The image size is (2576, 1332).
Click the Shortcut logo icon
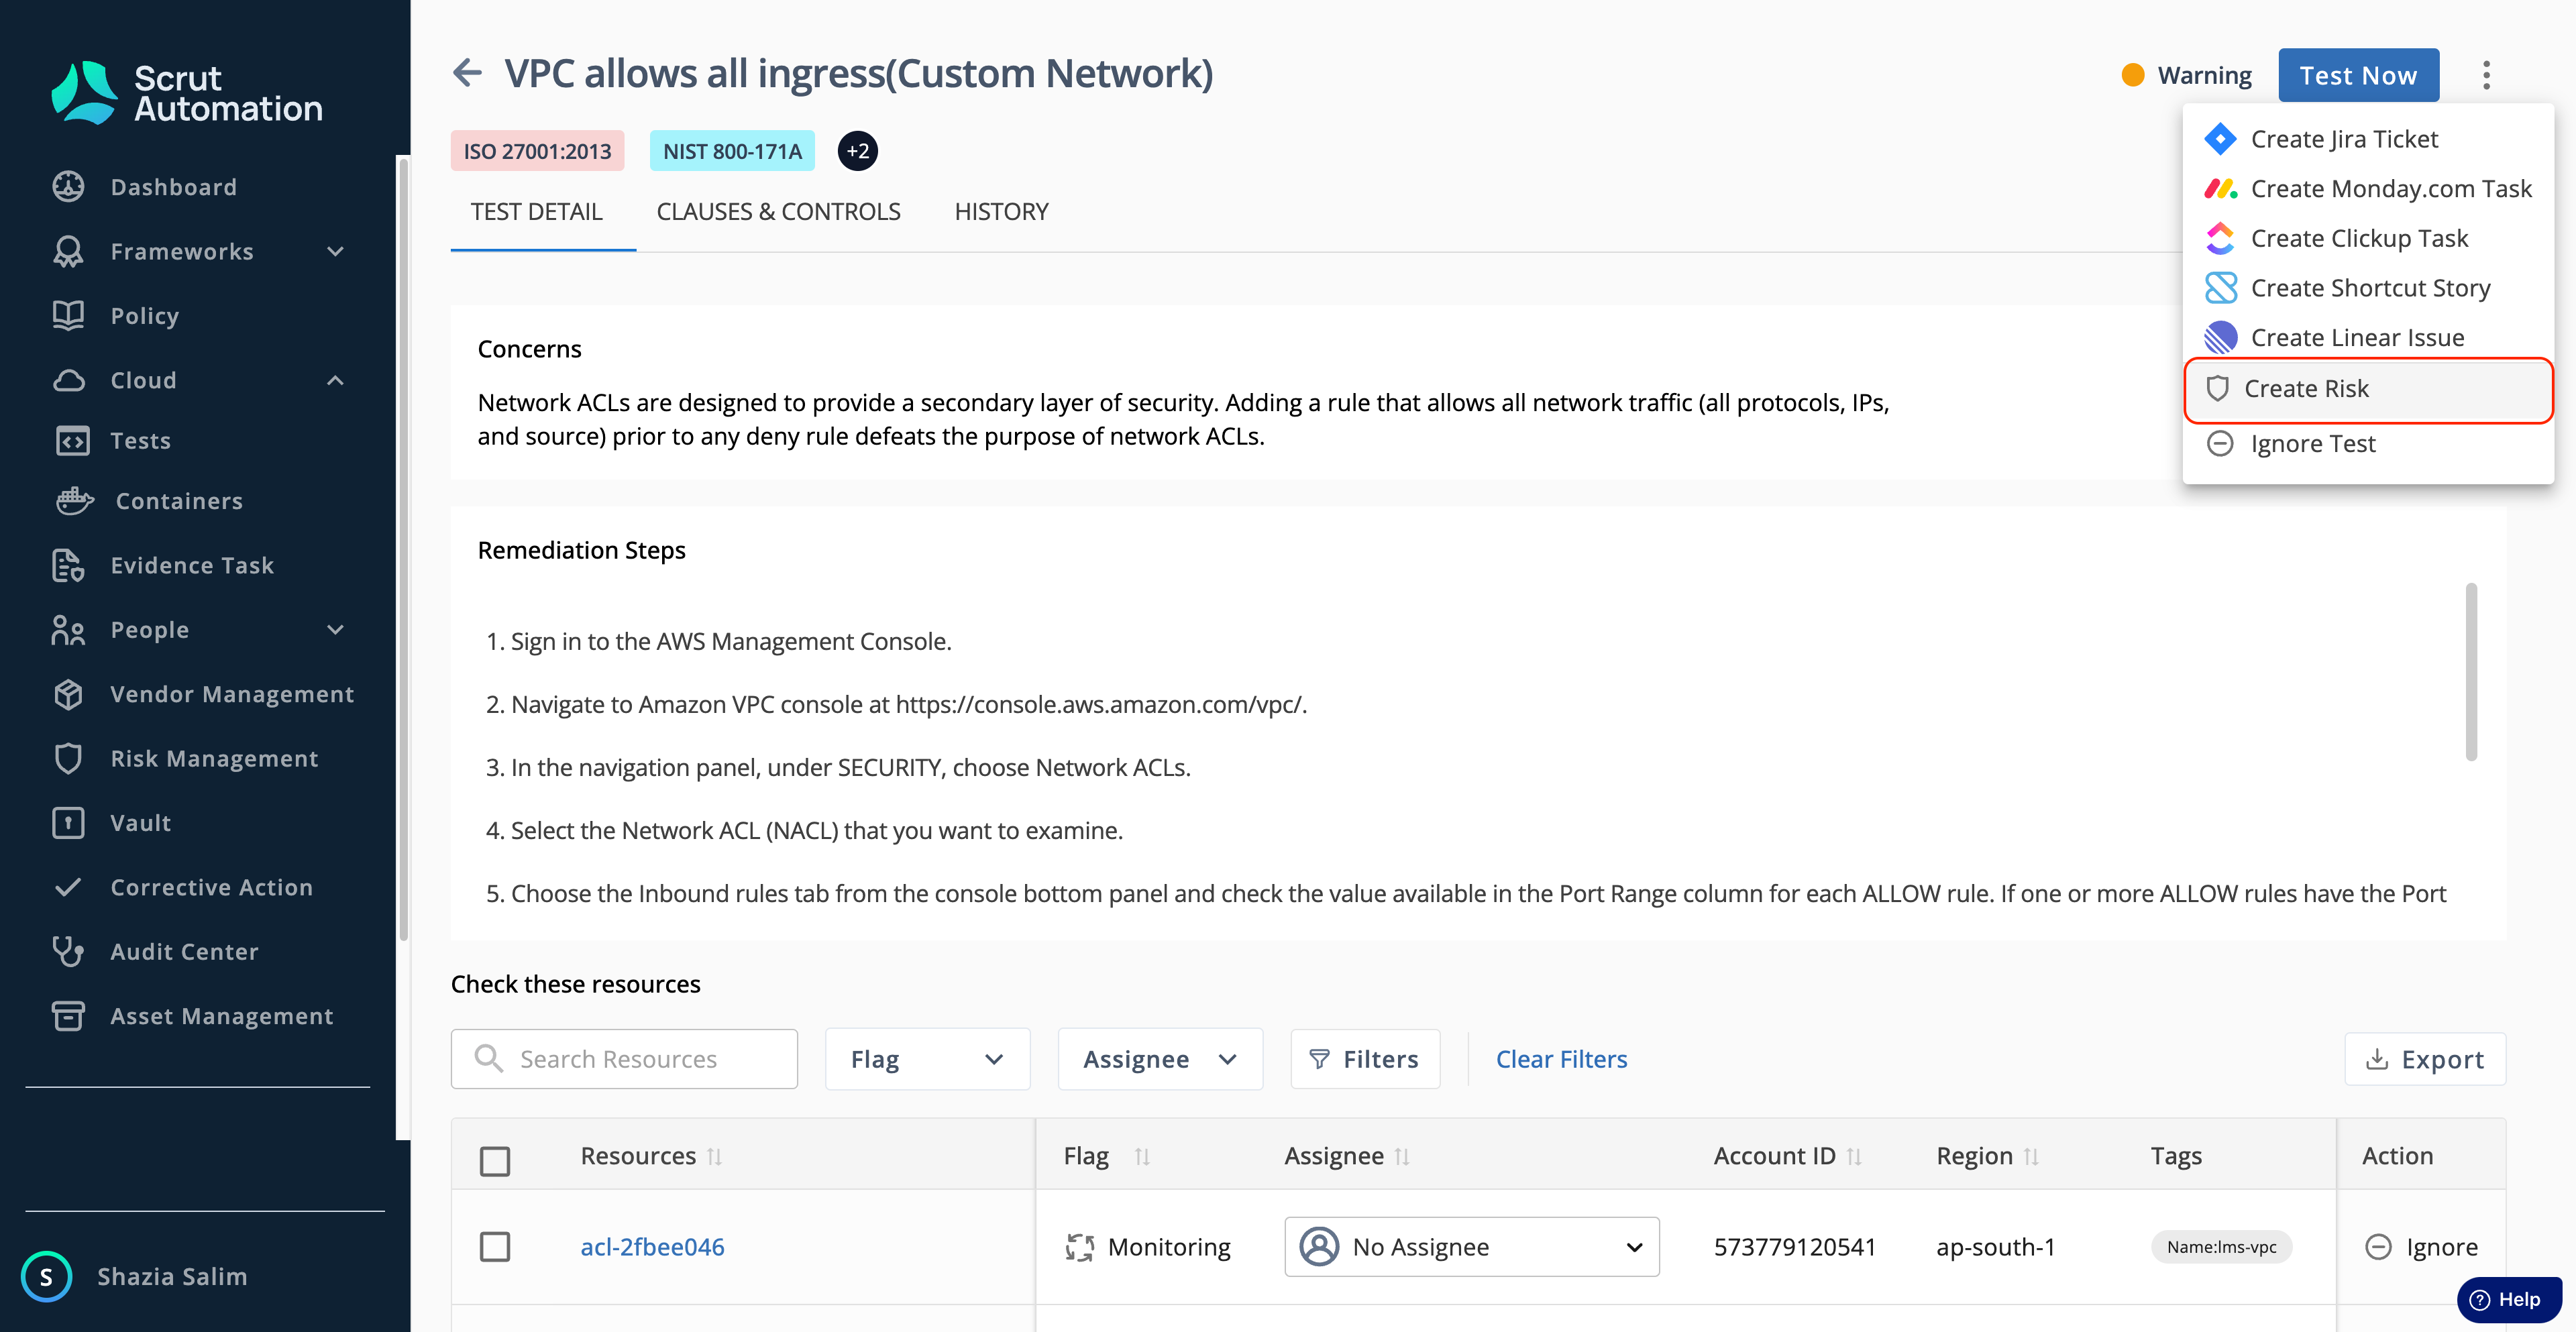click(x=2220, y=288)
